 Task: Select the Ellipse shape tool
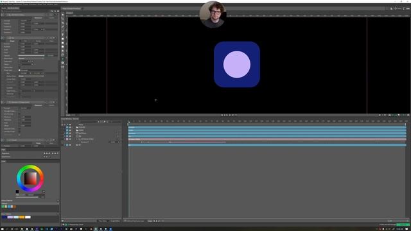[x=63, y=43]
